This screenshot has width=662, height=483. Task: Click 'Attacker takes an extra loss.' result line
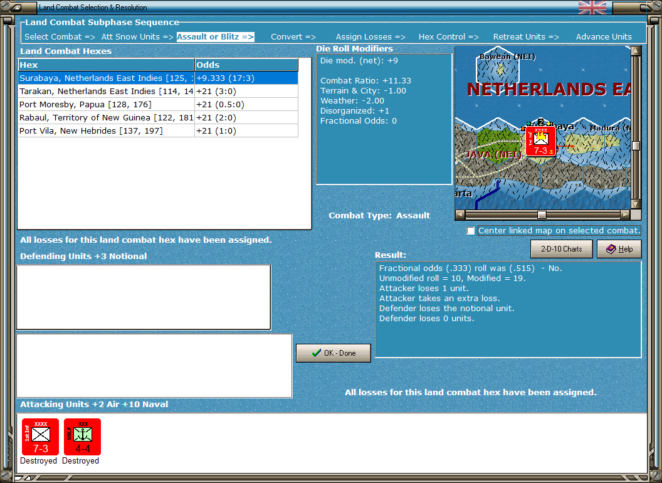pos(439,299)
